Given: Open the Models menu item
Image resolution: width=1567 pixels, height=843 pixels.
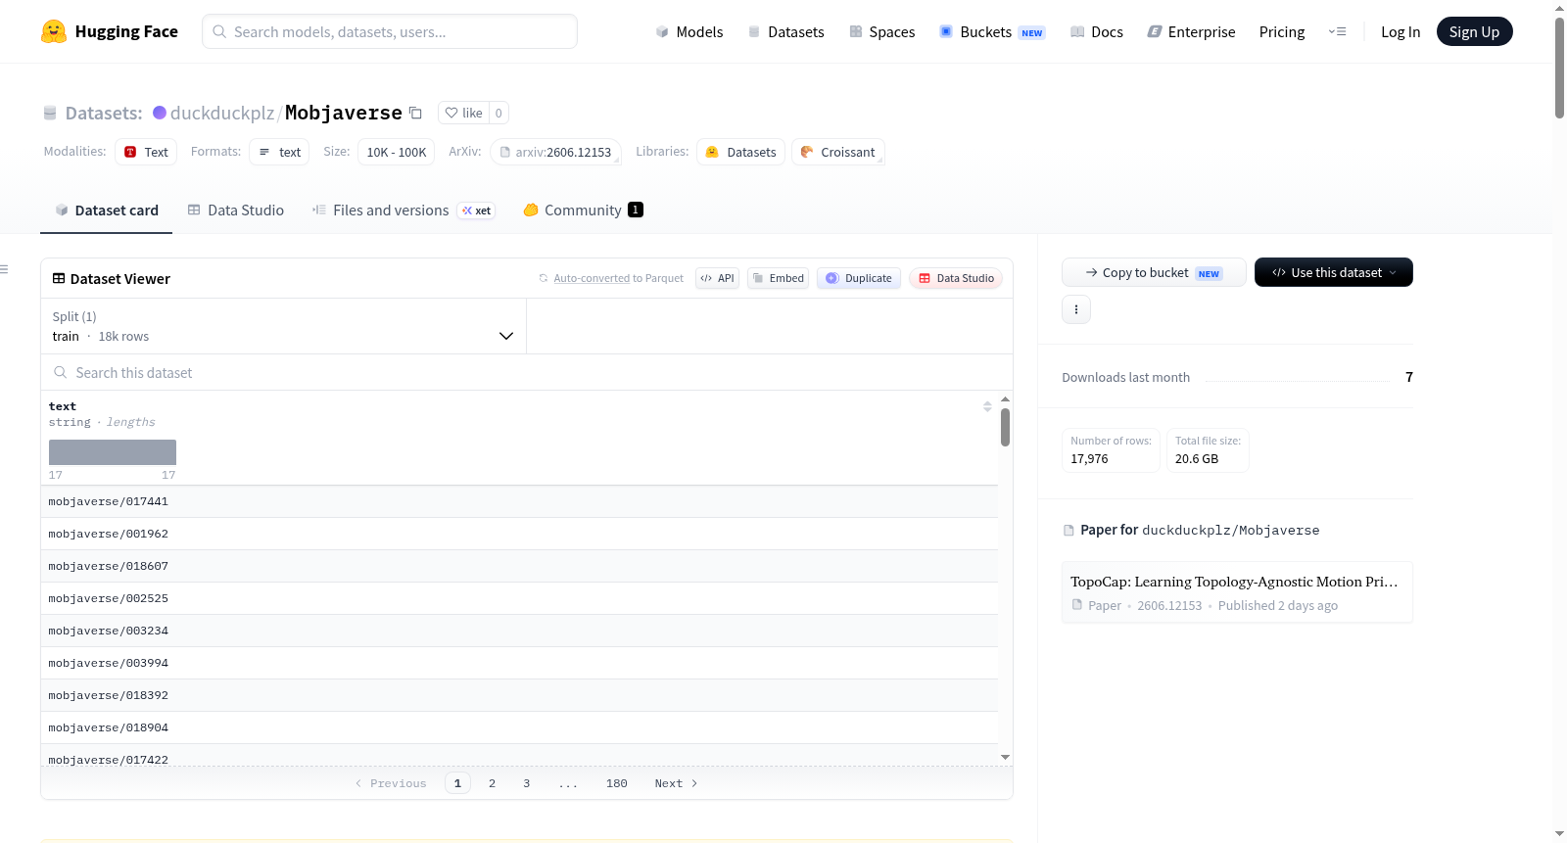Looking at the screenshot, I should coord(689,32).
